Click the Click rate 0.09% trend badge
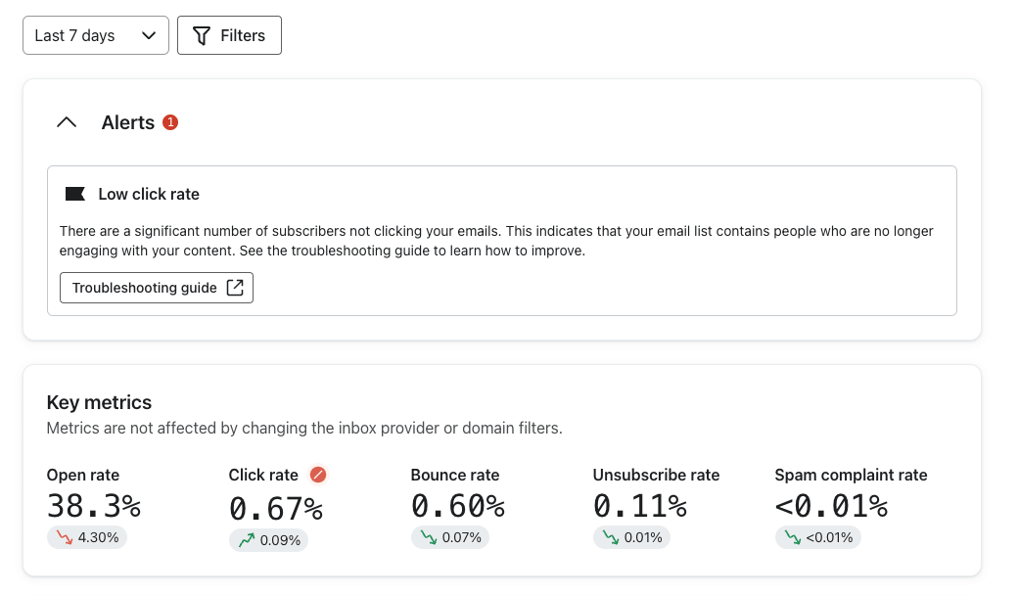 click(x=268, y=539)
